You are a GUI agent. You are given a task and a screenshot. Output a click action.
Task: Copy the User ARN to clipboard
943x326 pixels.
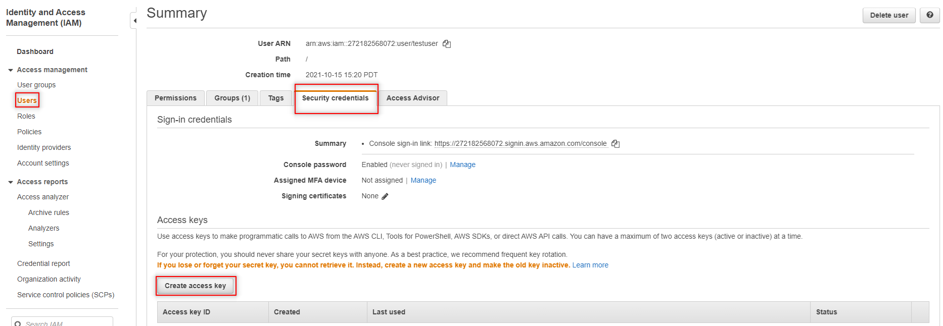coord(447,44)
